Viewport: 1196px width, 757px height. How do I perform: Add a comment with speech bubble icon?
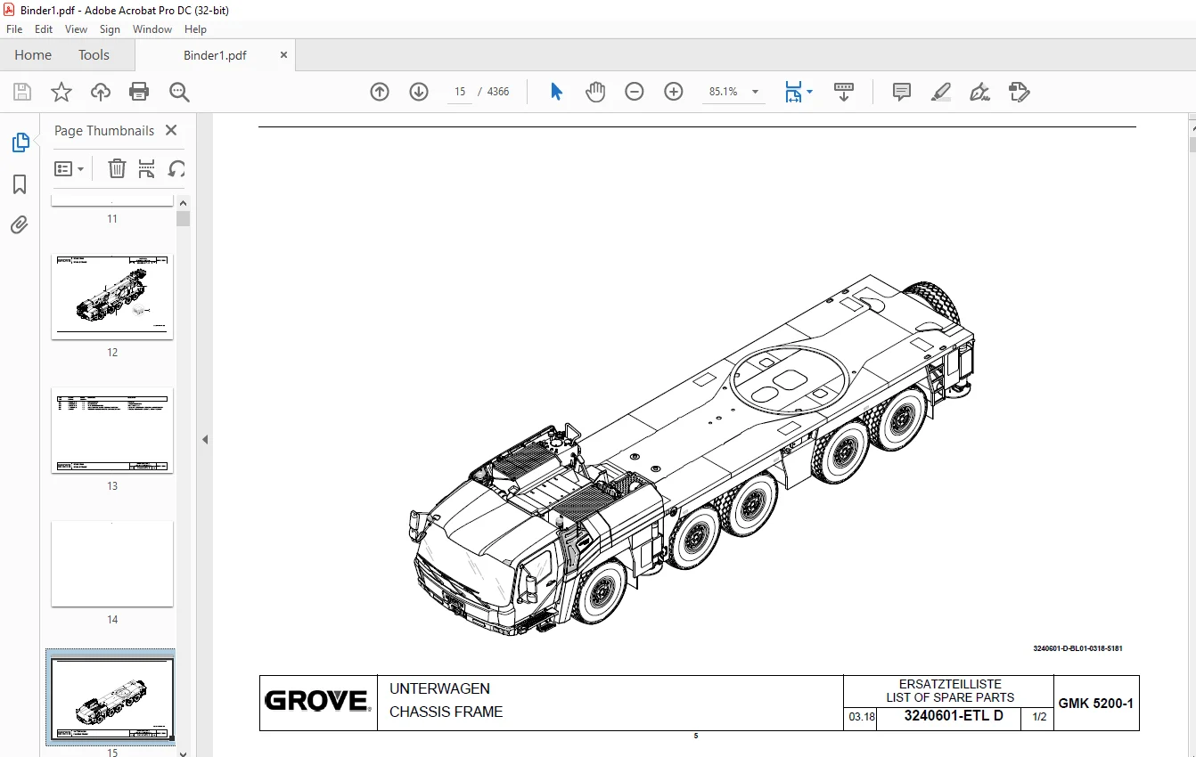[x=902, y=92]
